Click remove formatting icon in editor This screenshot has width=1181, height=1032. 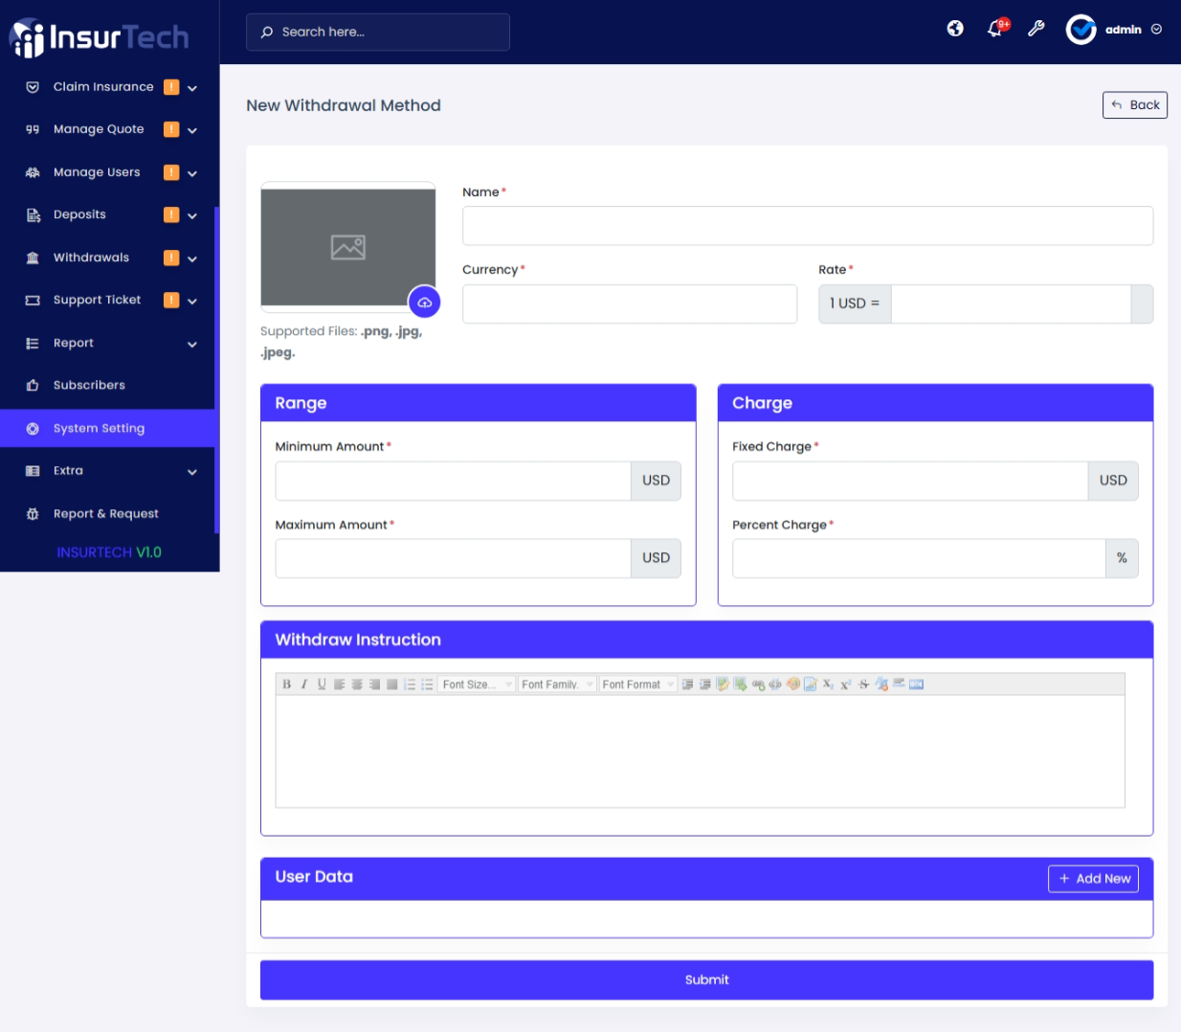[881, 684]
